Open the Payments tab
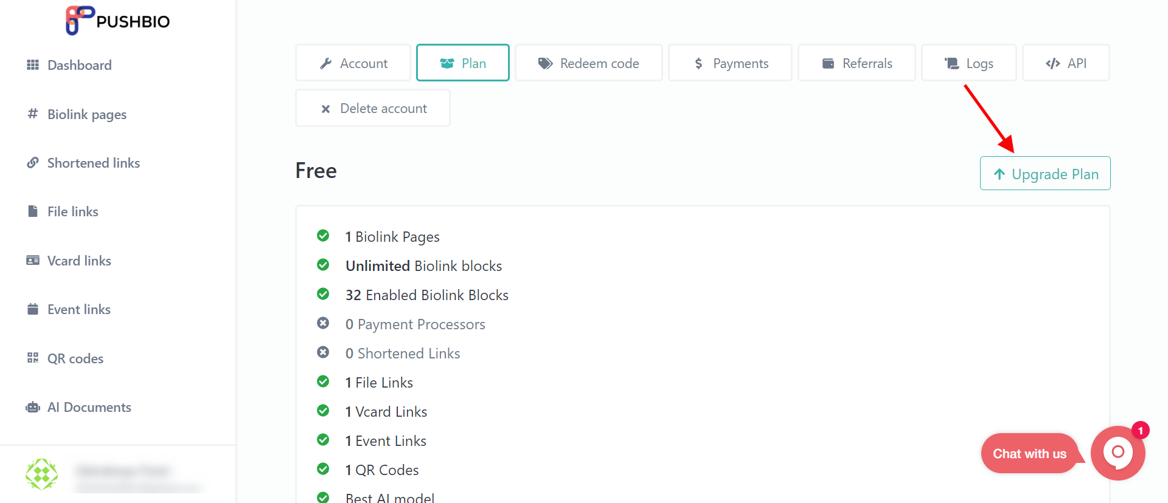 click(731, 63)
